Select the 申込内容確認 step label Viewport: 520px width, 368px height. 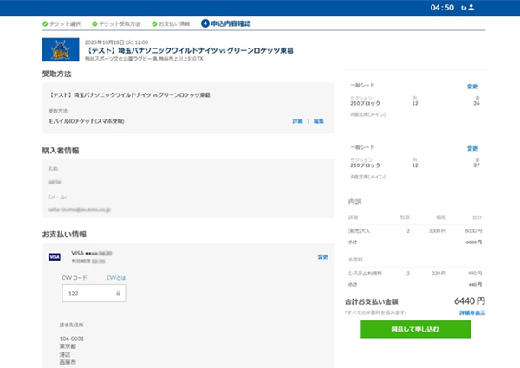click(231, 23)
